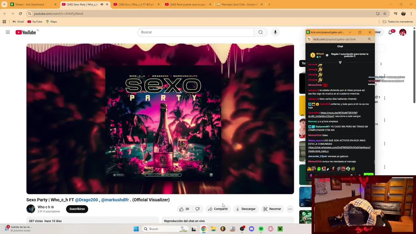The width and height of the screenshot is (416, 234).
Task: Open the Chrome apps grid shortcut
Action: tap(4, 22)
